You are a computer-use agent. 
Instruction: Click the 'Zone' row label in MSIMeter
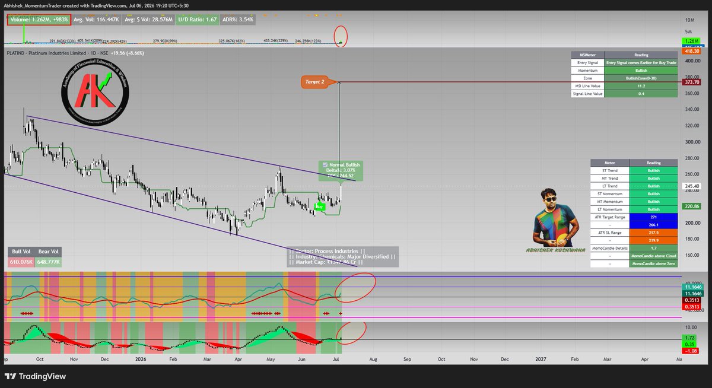[587, 78]
